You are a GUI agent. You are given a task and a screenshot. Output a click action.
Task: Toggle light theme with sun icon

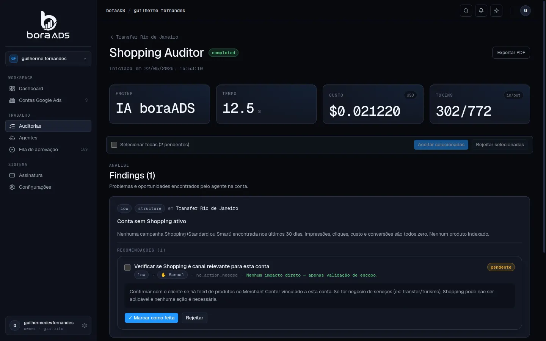point(496,11)
